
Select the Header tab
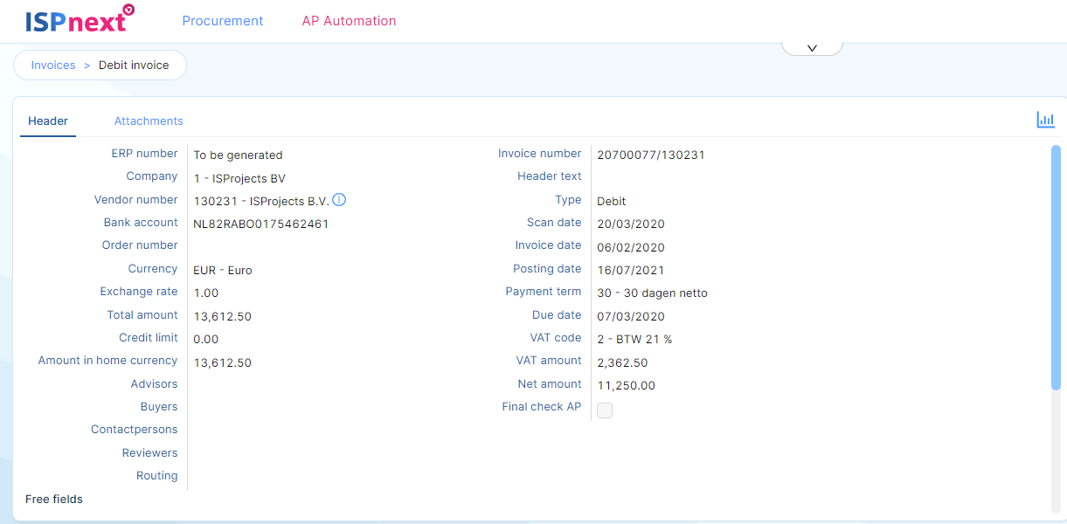[48, 121]
